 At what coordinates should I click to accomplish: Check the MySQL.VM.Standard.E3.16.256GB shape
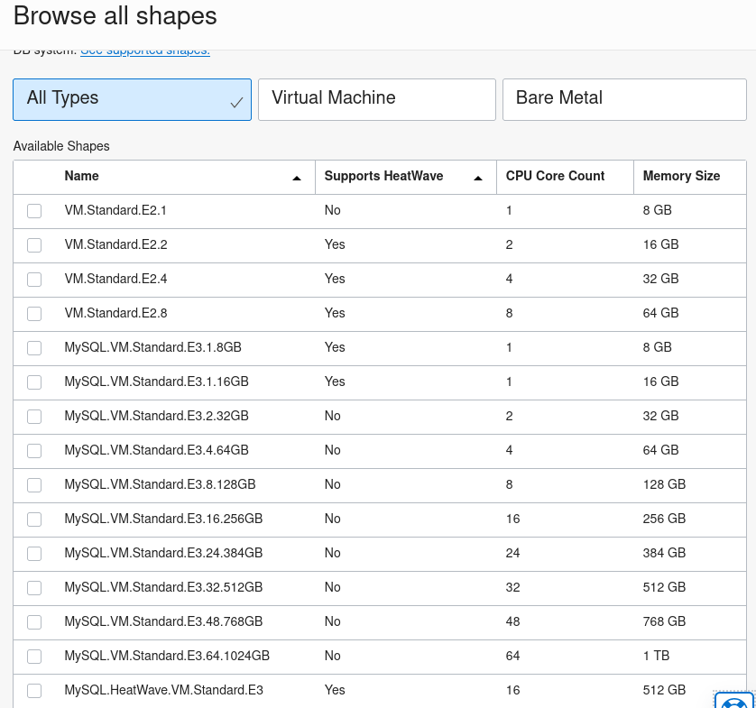point(33,519)
